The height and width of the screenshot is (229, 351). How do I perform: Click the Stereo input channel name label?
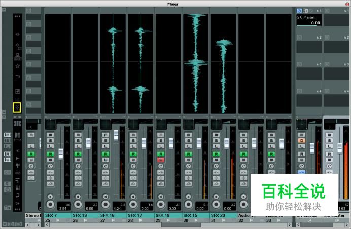(33, 215)
